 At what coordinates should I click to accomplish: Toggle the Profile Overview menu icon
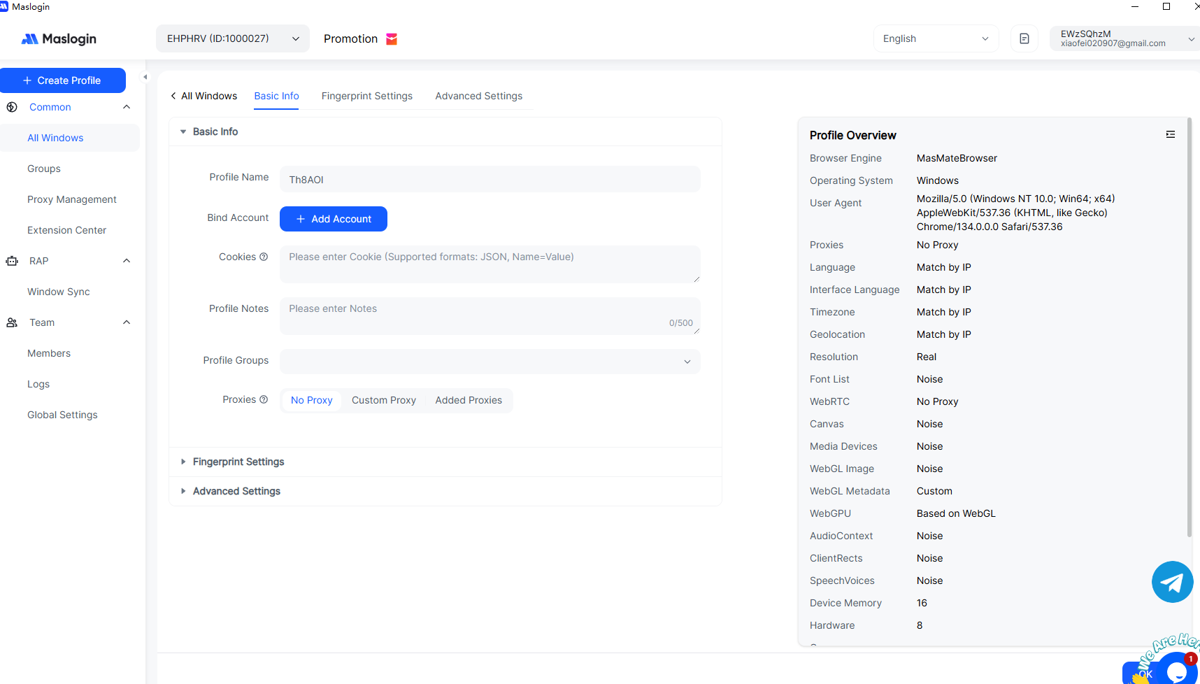coord(1170,134)
